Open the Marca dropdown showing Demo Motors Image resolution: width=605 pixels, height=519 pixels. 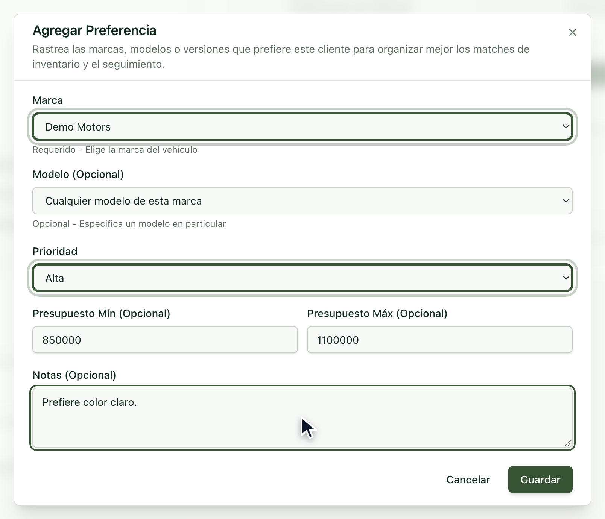click(302, 127)
